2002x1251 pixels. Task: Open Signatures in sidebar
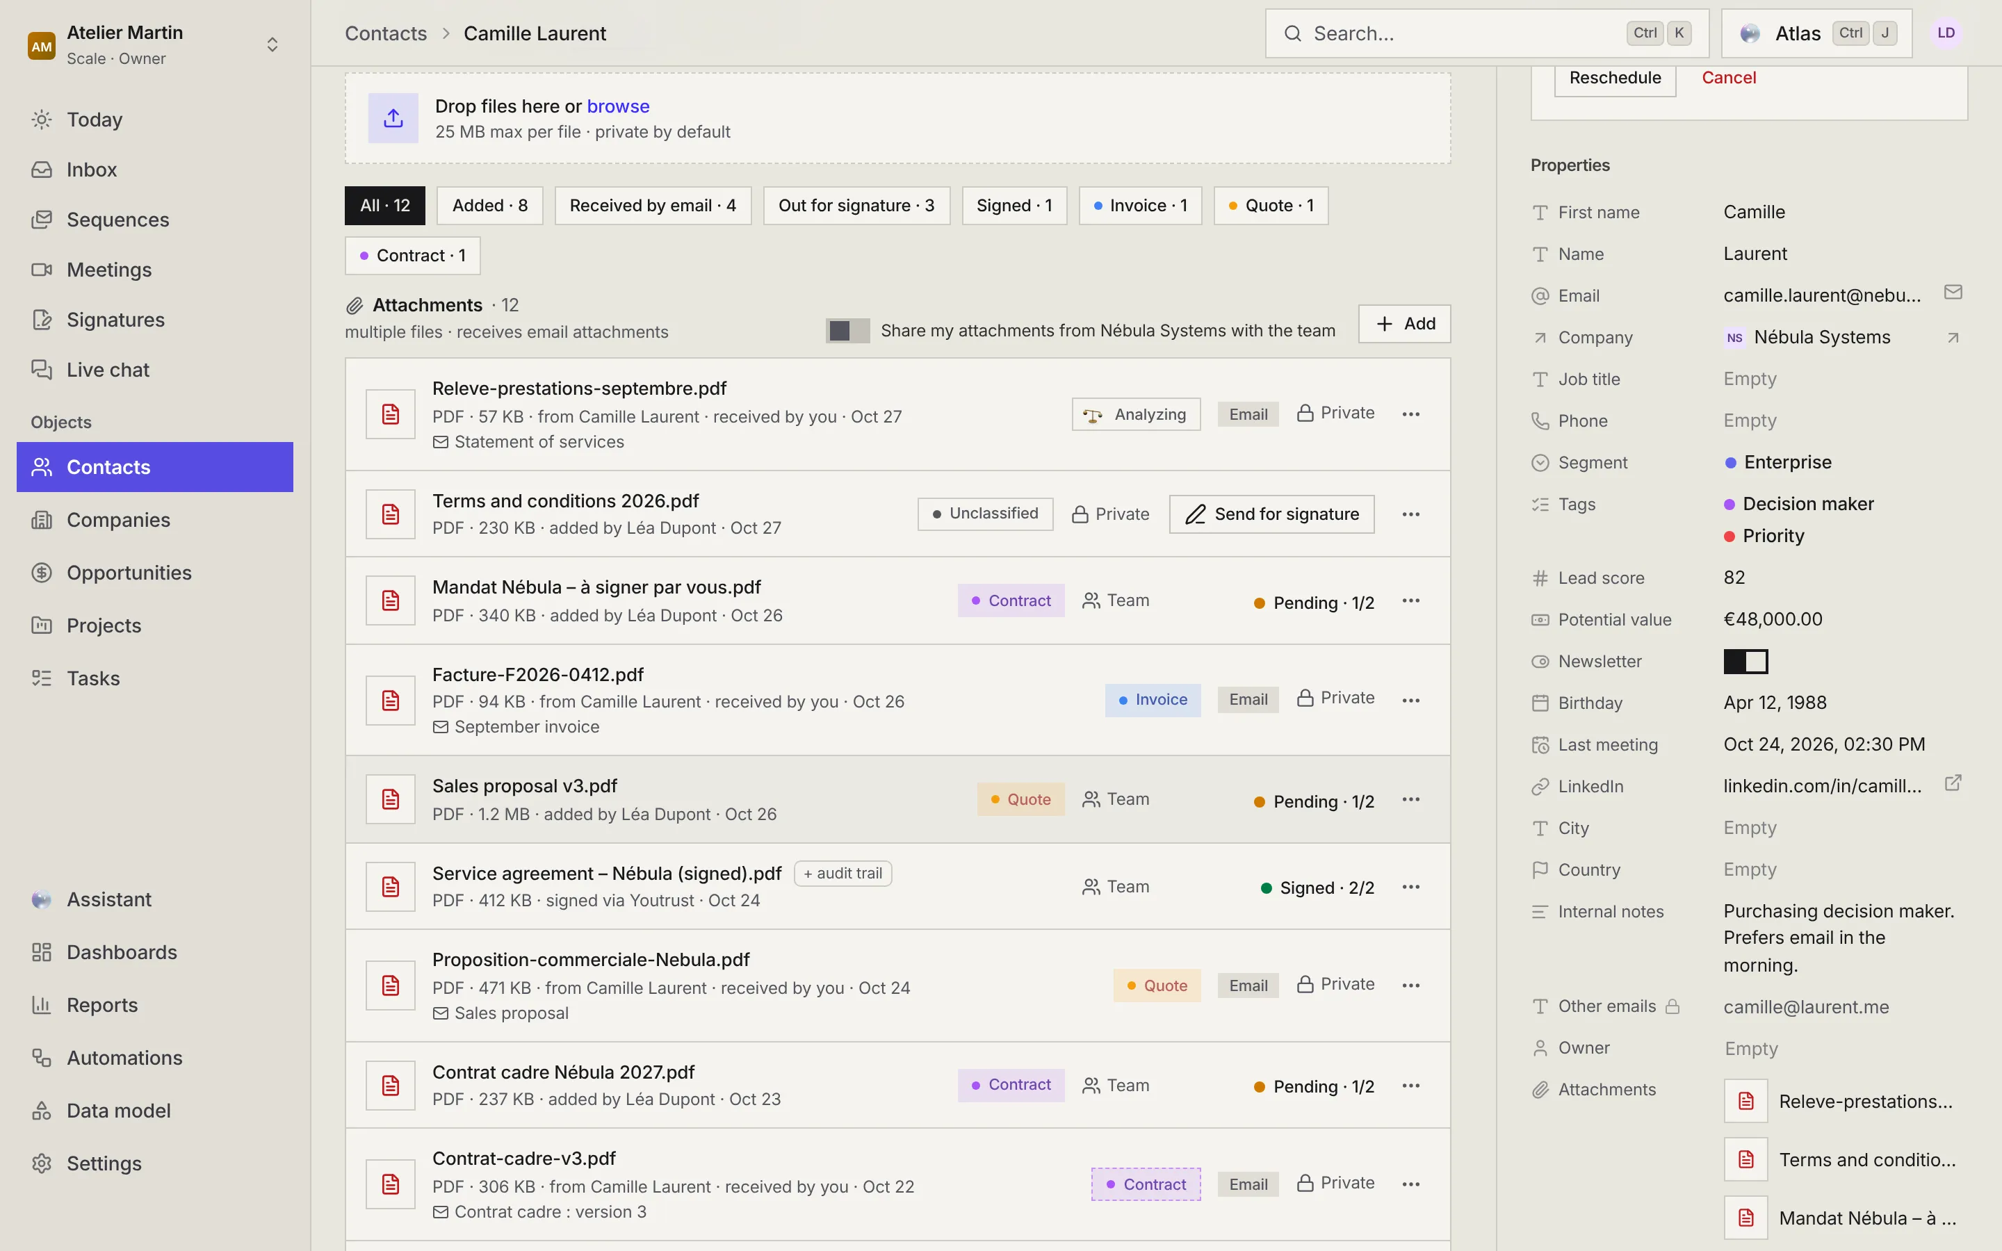pyautogui.click(x=155, y=320)
